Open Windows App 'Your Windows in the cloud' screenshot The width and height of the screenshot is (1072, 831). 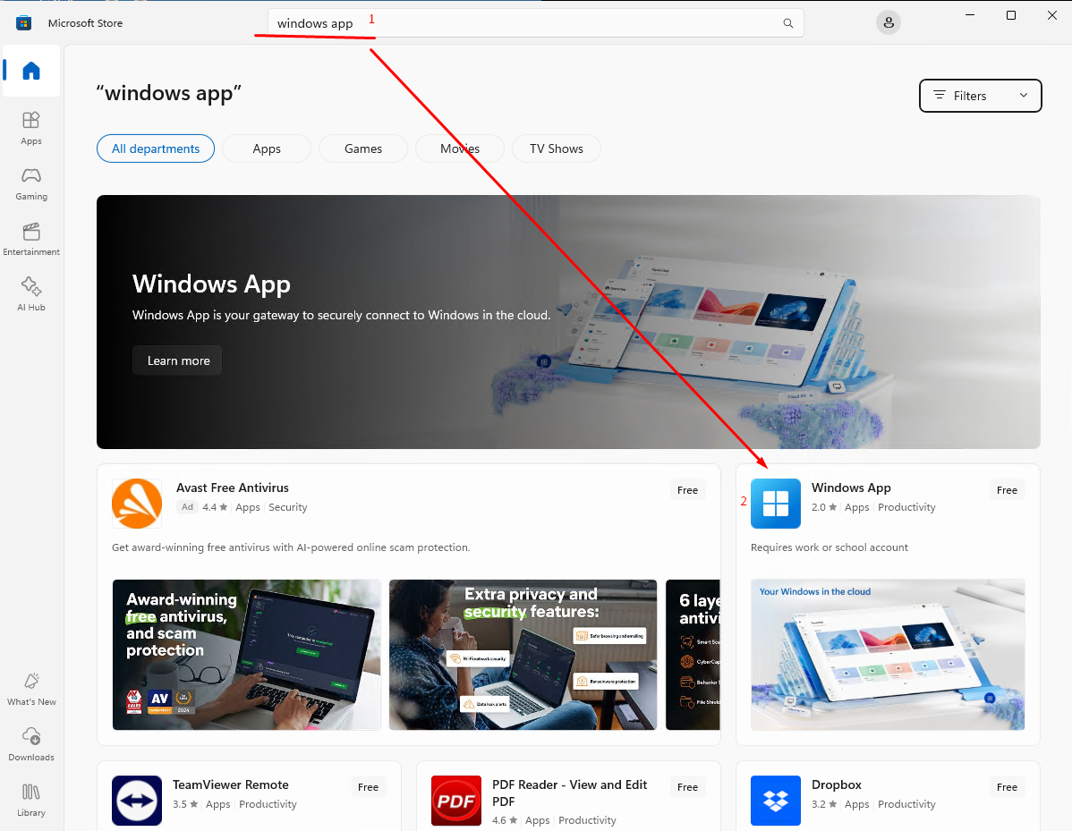tap(888, 655)
